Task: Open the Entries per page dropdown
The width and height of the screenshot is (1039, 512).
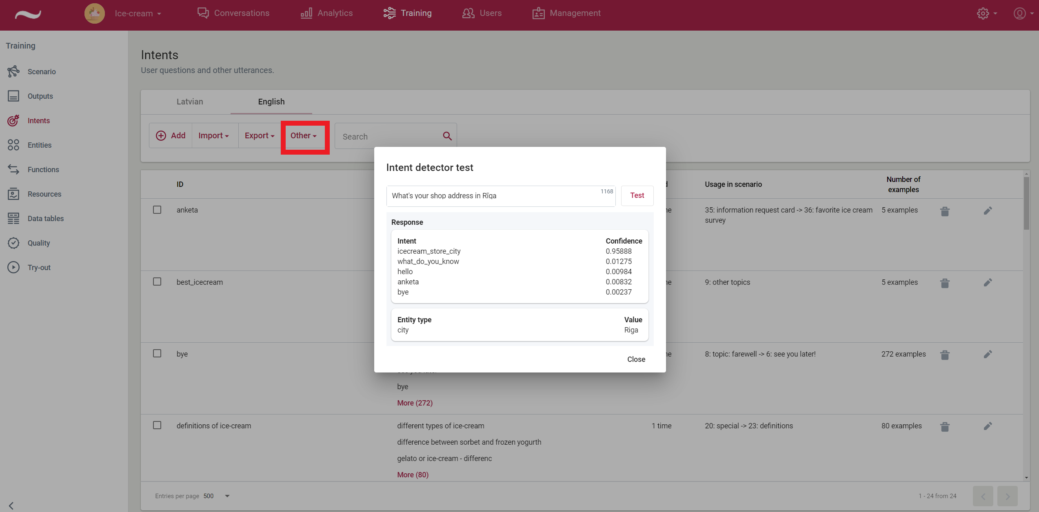Action: (x=227, y=496)
